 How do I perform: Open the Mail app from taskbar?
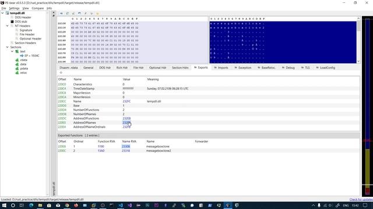(x=58, y=205)
